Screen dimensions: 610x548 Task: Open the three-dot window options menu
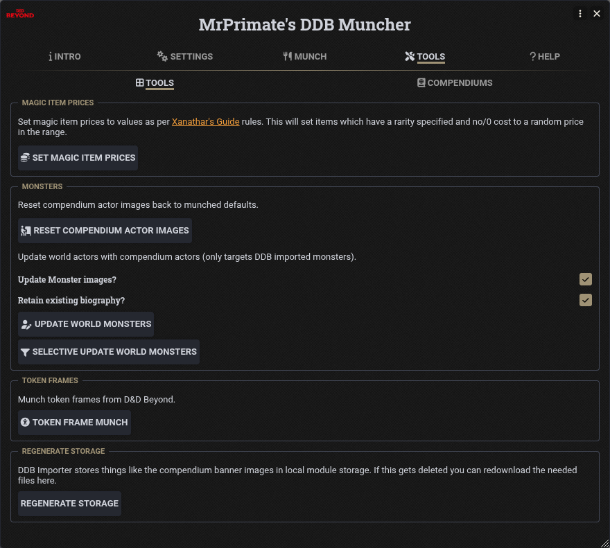[579, 14]
